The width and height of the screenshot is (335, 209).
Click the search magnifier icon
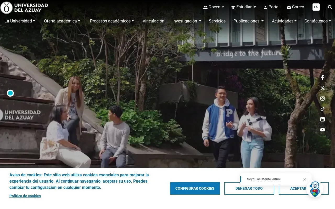(330, 7)
